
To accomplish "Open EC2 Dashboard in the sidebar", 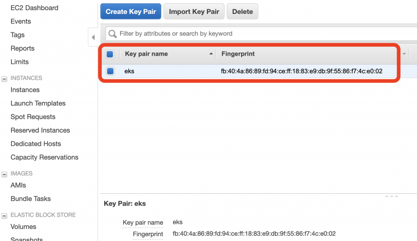I will coord(34,8).
